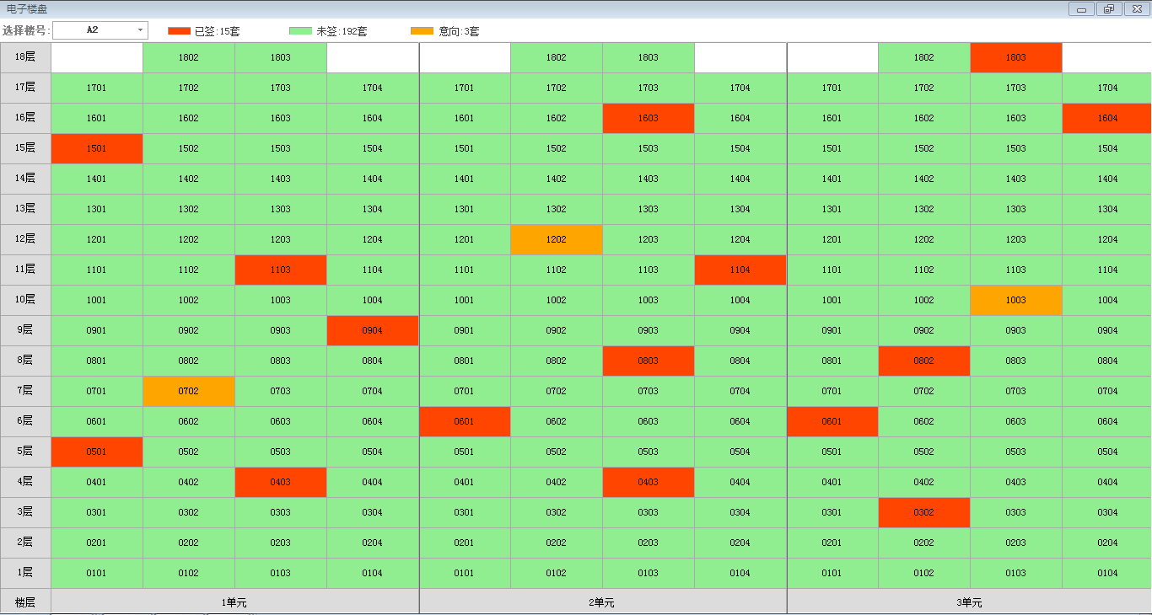The height and width of the screenshot is (615, 1152).
Task: Click the 18层 floor row header
Action: coord(25,57)
